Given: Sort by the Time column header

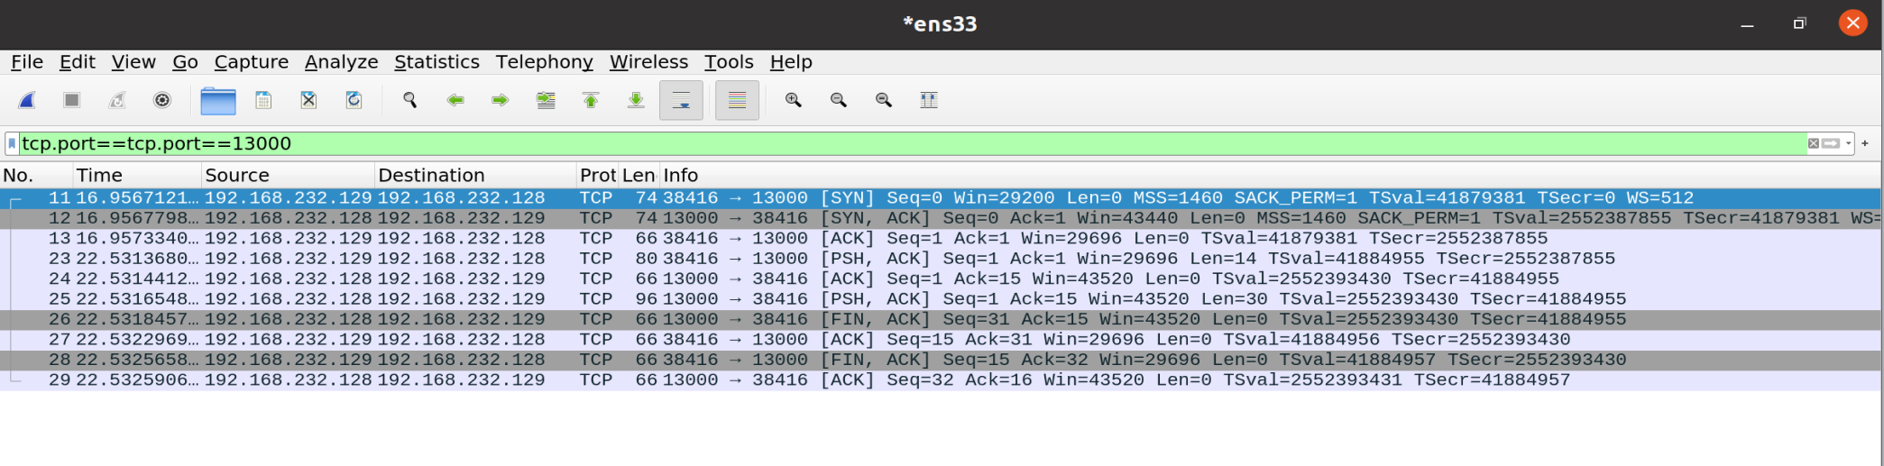Looking at the screenshot, I should click(138, 175).
